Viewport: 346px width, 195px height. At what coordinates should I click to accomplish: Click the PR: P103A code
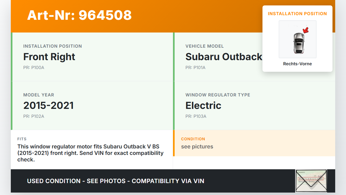[x=196, y=116]
